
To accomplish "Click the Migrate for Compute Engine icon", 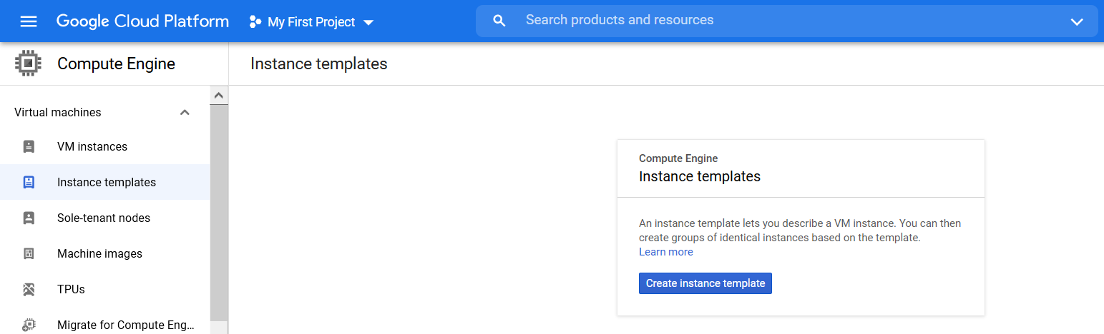I will click(29, 325).
